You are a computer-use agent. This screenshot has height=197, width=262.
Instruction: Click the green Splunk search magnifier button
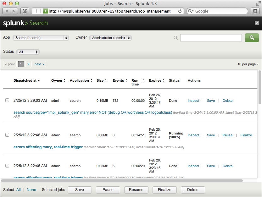[x=252, y=38]
